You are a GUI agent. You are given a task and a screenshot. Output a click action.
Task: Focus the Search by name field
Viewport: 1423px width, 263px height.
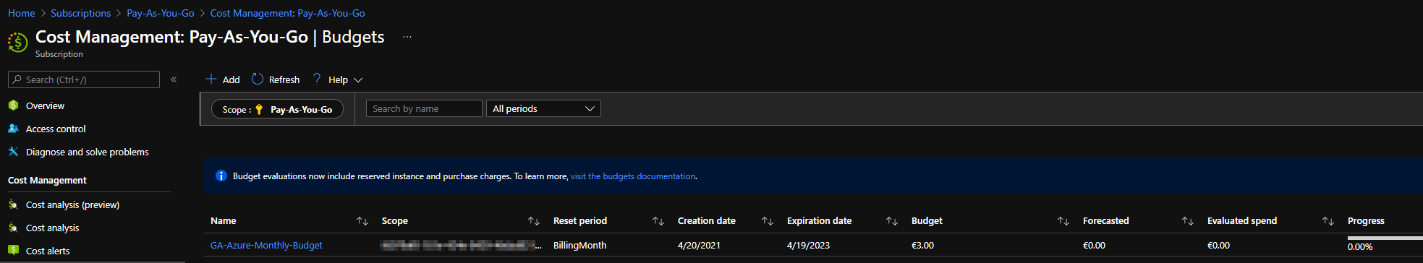click(x=424, y=108)
